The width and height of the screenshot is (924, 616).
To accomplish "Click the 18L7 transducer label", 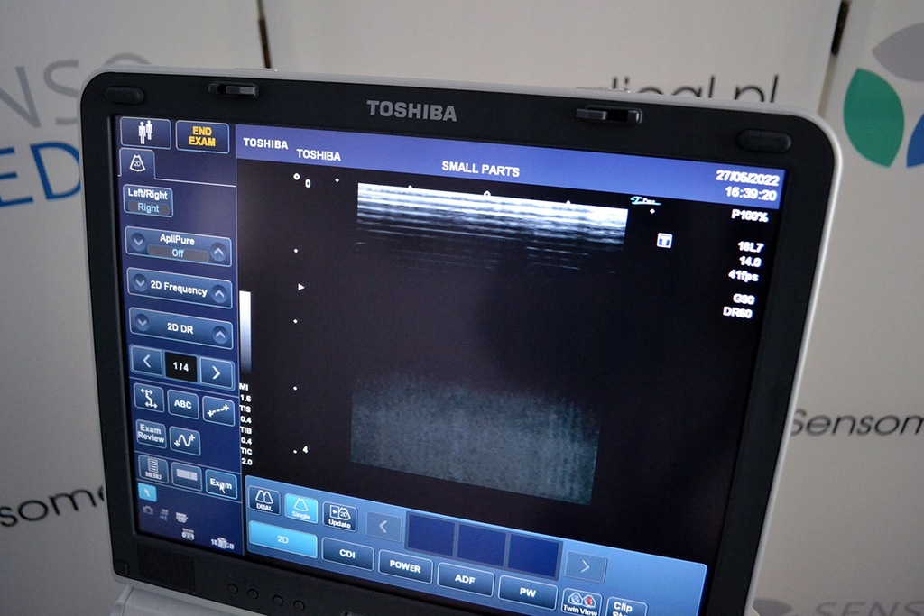I will click(x=750, y=247).
